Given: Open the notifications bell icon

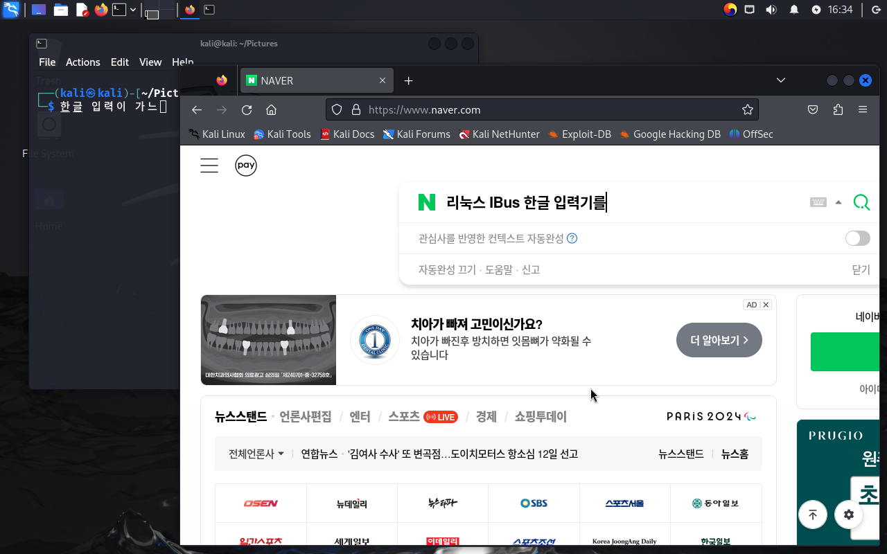Looking at the screenshot, I should (x=794, y=10).
